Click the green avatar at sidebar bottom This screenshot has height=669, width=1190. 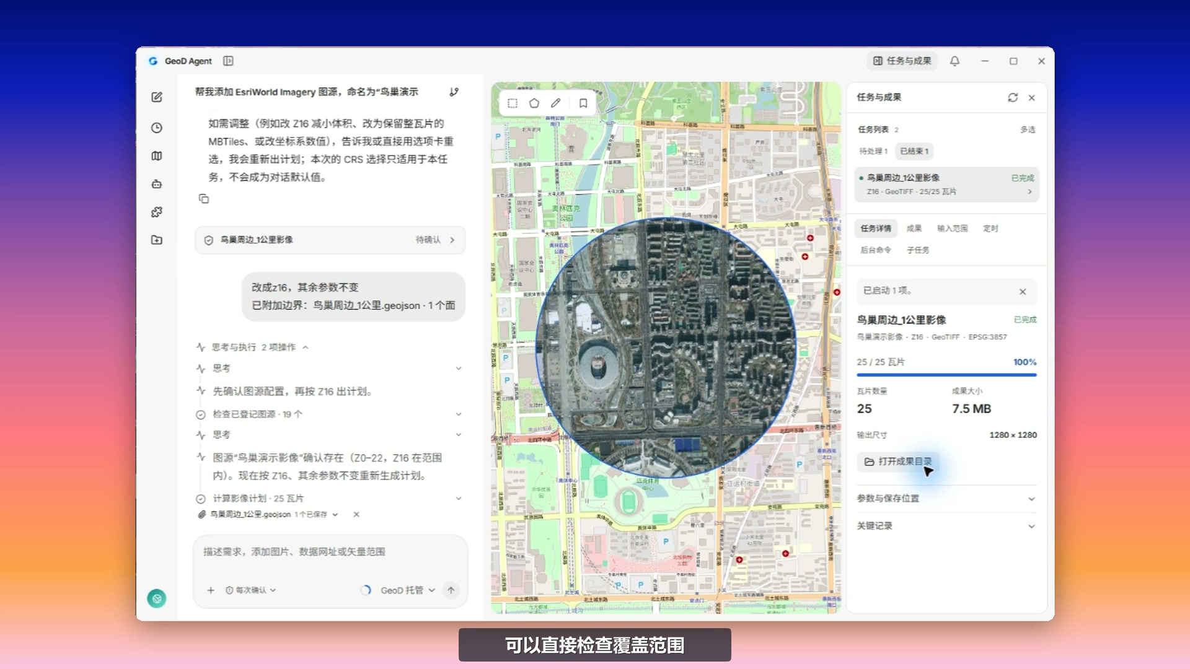[157, 598]
